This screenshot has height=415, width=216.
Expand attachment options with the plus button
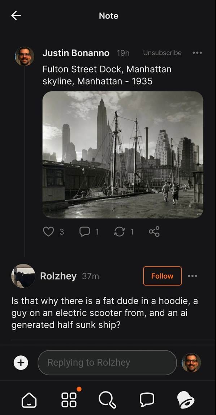coord(21,363)
